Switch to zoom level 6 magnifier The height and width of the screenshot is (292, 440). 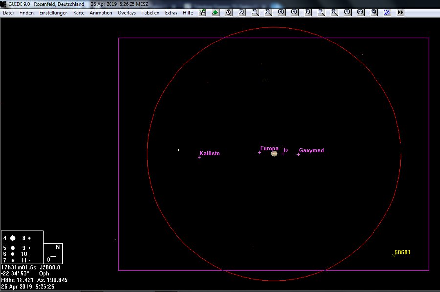point(308,13)
